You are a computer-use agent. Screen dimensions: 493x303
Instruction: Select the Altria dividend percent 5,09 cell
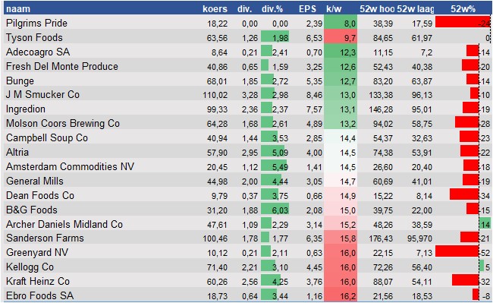pyautogui.click(x=275, y=153)
